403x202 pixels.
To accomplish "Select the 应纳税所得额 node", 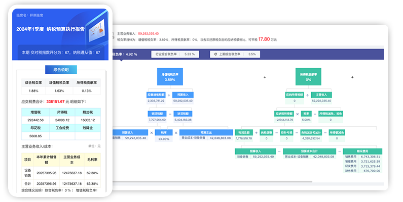I will (284, 114).
